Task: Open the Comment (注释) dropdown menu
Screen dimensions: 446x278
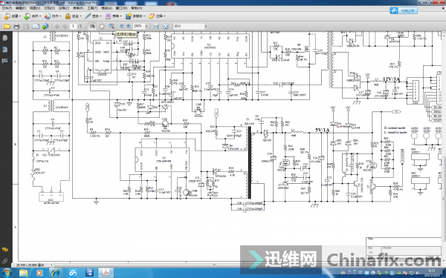Action: [157, 16]
